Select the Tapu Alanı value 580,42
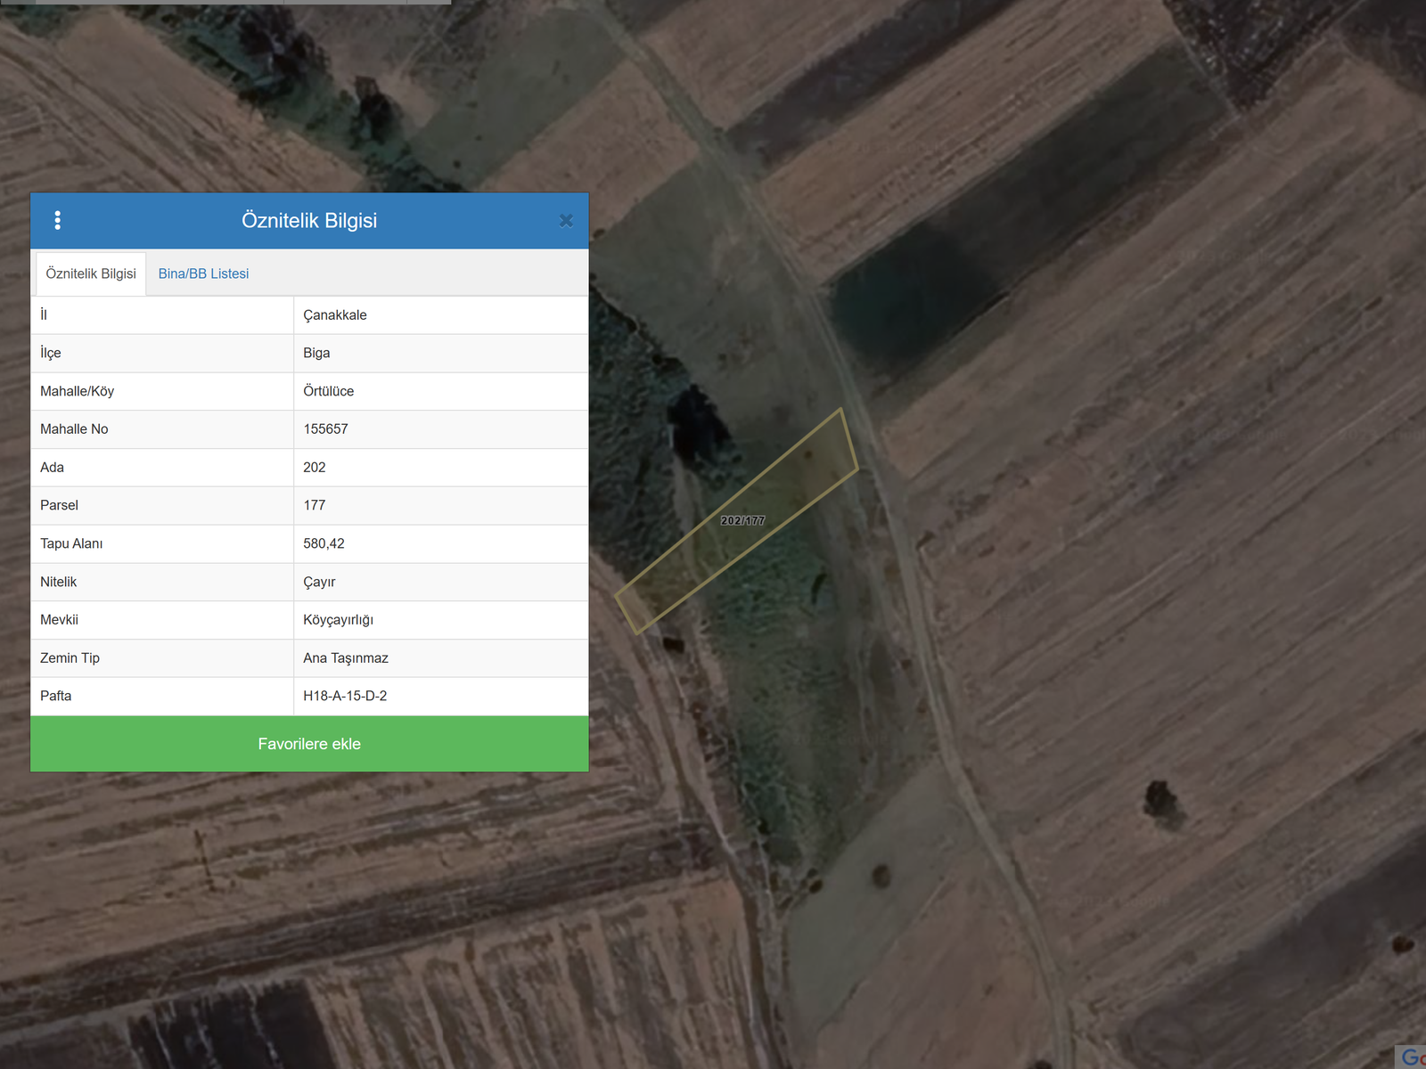The width and height of the screenshot is (1426, 1069). [324, 543]
